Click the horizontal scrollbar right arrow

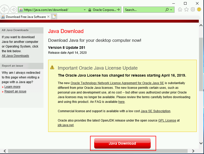click(193, 151)
